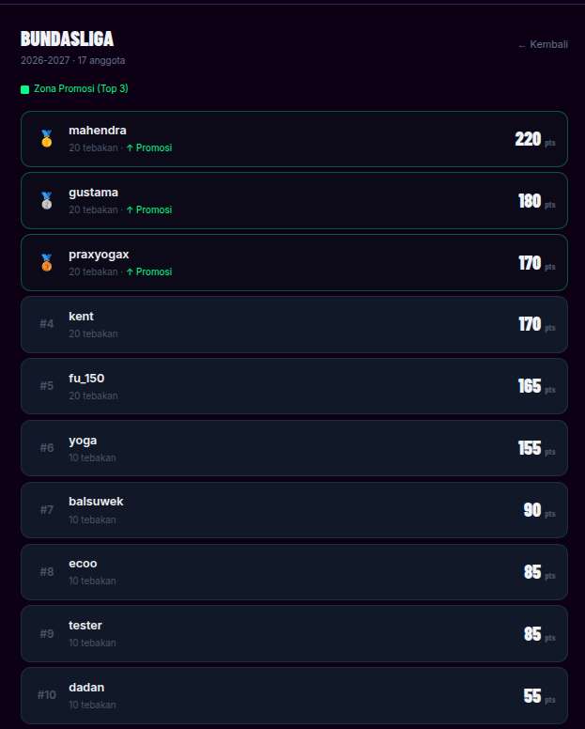The height and width of the screenshot is (729, 585).
Task: Click the green Promosi arrow under mahendra
Action: pyautogui.click(x=130, y=147)
